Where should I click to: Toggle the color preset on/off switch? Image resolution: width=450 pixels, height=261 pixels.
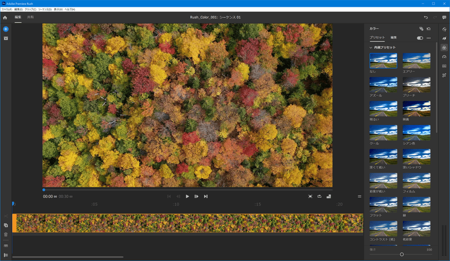point(419,38)
